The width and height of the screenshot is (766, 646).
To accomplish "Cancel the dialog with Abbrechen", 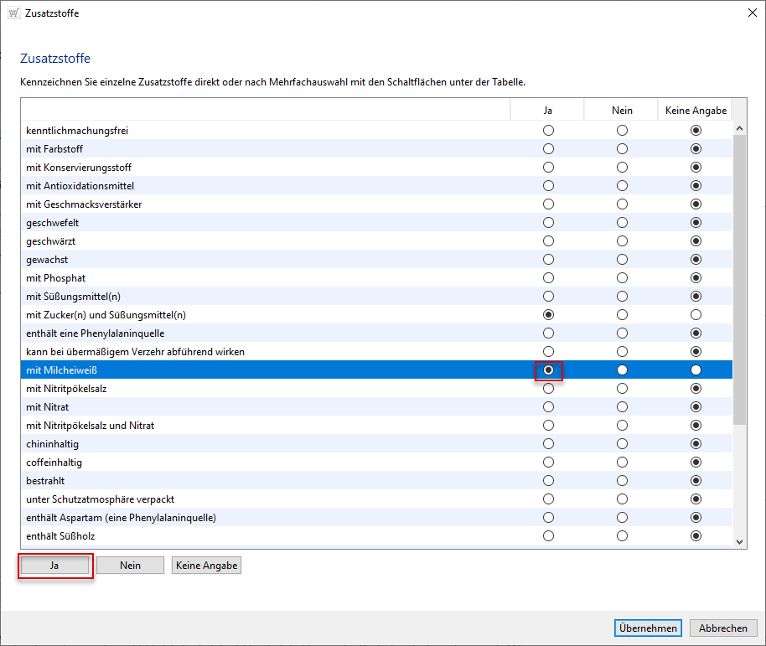I will click(722, 628).
